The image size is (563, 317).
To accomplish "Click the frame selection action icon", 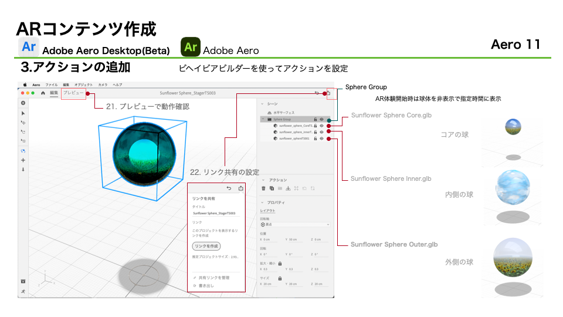I will point(296,188).
